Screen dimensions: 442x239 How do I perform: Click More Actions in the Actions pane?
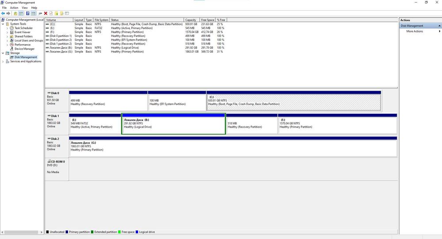[415, 31]
